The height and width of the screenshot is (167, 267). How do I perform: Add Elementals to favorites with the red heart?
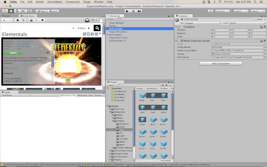(48, 53)
